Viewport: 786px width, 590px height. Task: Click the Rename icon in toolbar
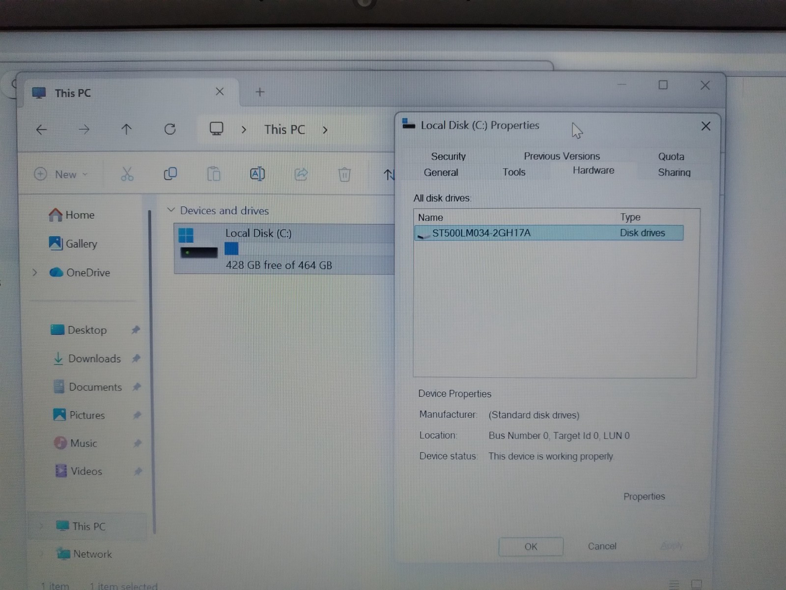click(257, 174)
